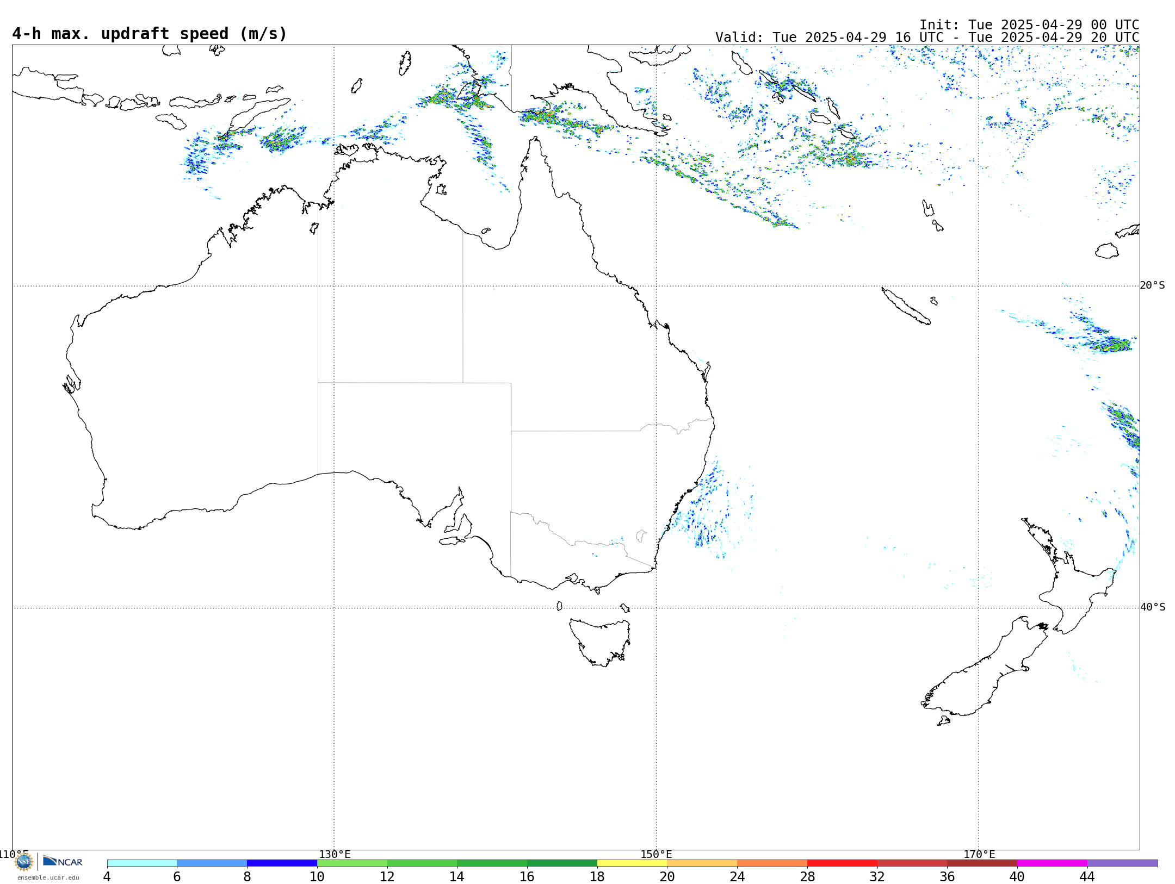Click the '130°E' longitude label

click(335, 855)
